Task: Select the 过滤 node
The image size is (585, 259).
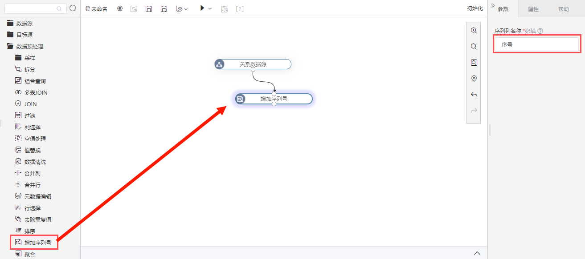Action: pyautogui.click(x=25, y=116)
